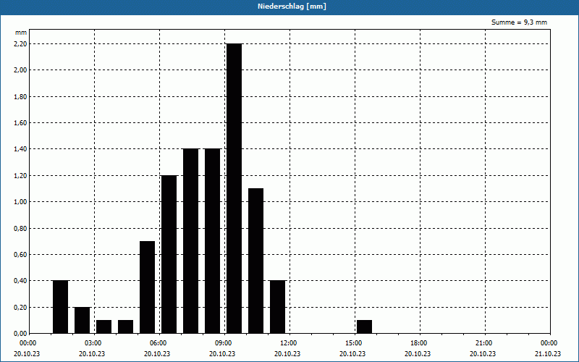Click the 0,40 mm bar just before 12:00

(278, 307)
